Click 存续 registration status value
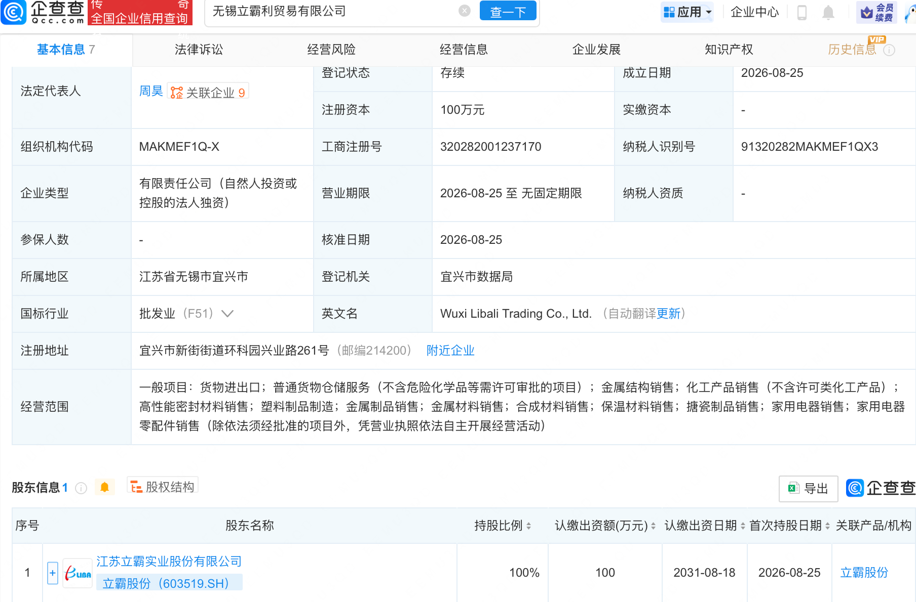916x602 pixels. 452,73
